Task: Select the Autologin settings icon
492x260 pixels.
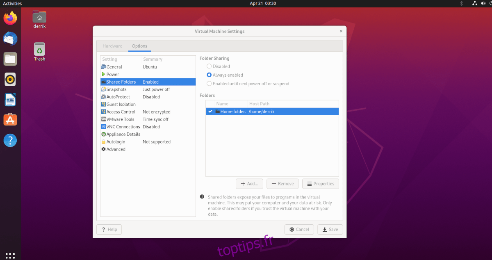Action: [x=103, y=141]
